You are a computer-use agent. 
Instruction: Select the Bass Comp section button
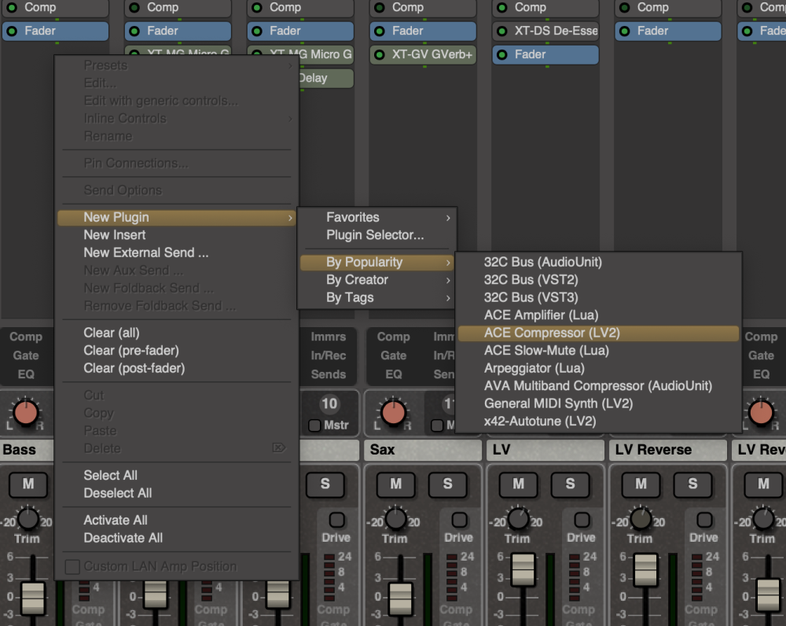click(x=26, y=337)
